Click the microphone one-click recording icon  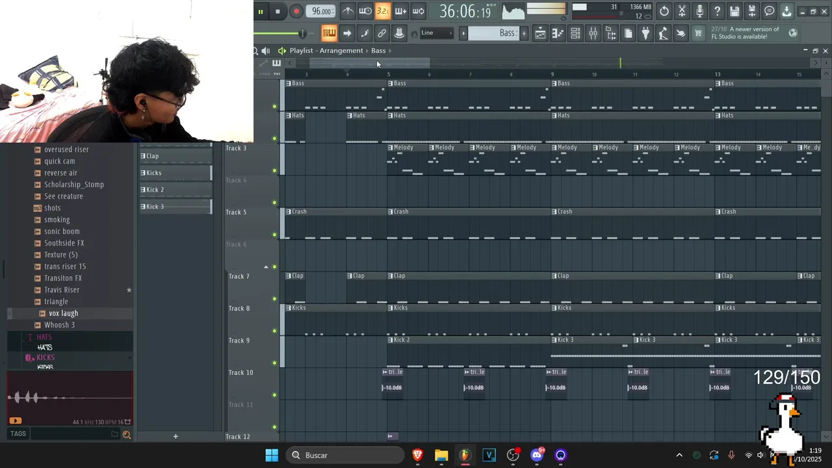699,11
